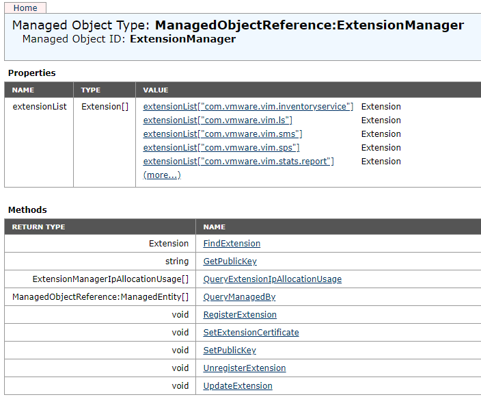
Task: Click the RETURN TYPE column header
Action: tap(38, 227)
